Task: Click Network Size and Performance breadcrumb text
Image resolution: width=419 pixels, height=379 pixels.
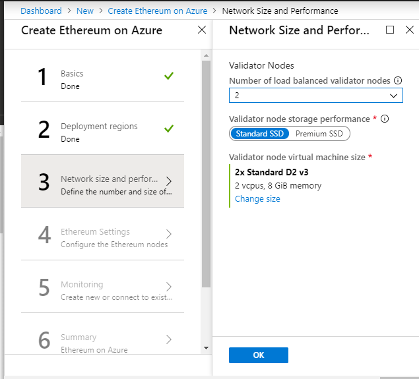Action: (280, 11)
